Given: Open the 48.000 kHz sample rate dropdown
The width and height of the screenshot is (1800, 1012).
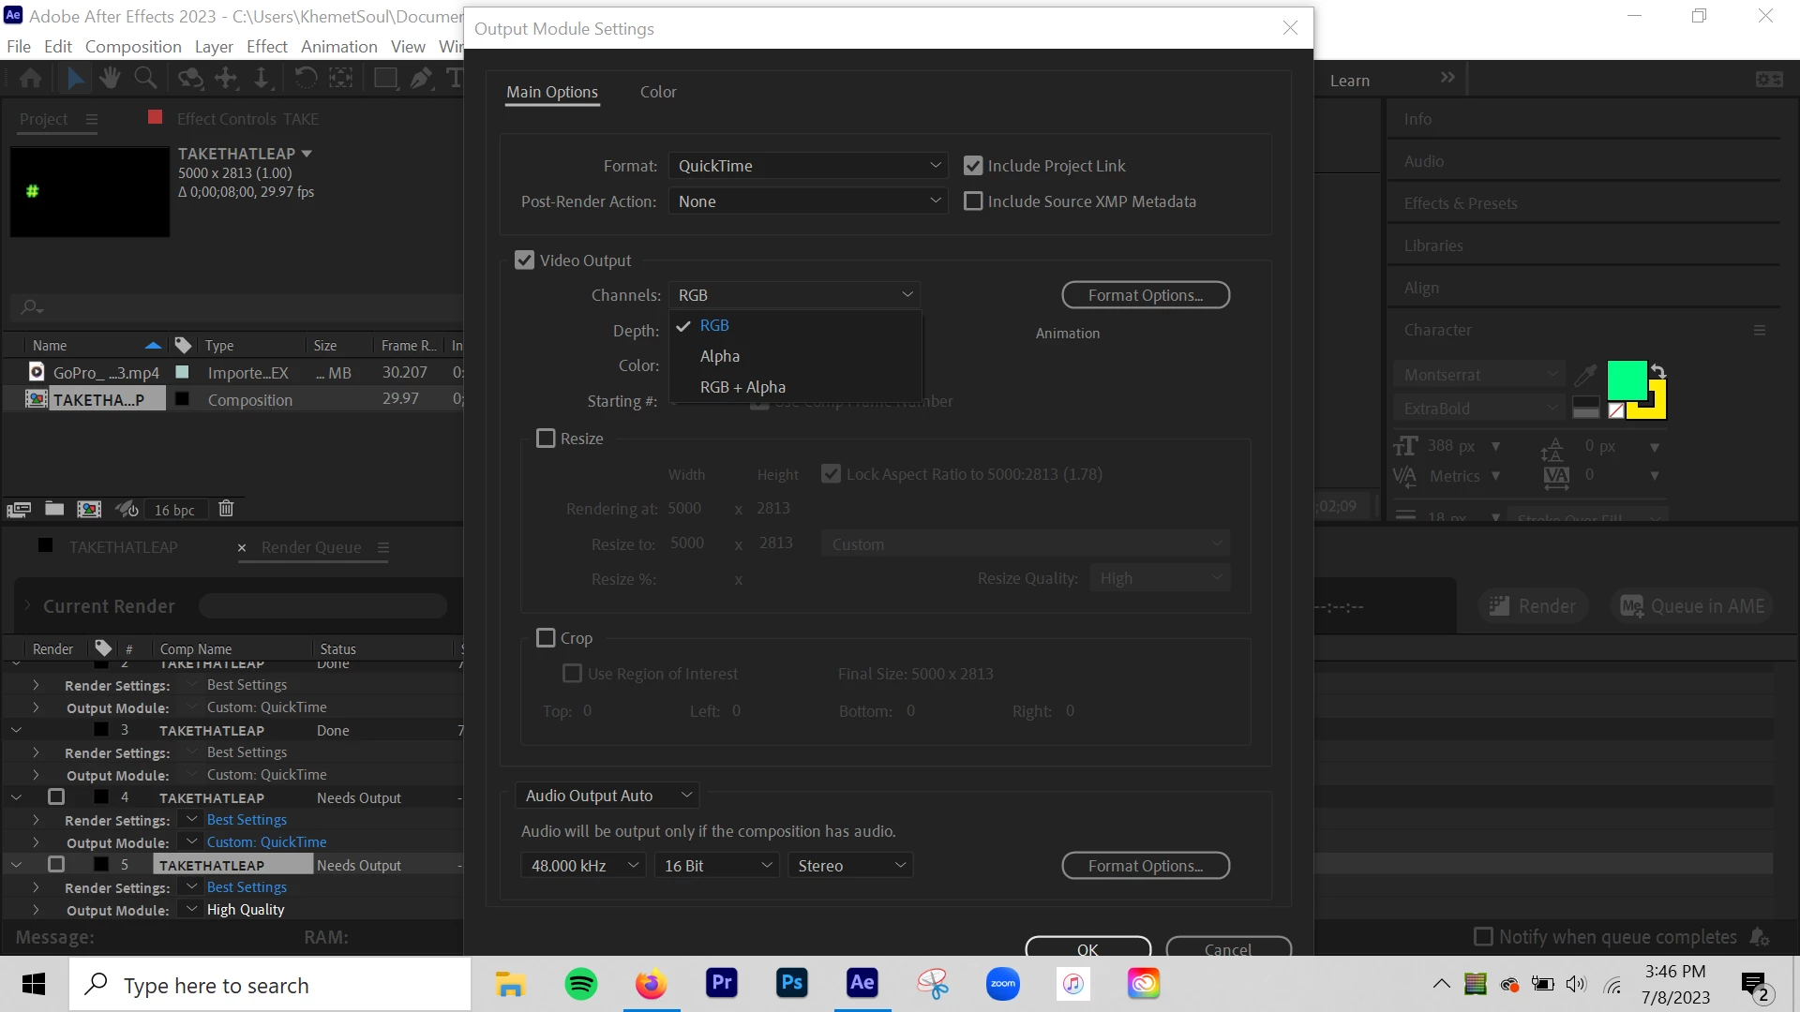Looking at the screenshot, I should pyautogui.click(x=583, y=866).
